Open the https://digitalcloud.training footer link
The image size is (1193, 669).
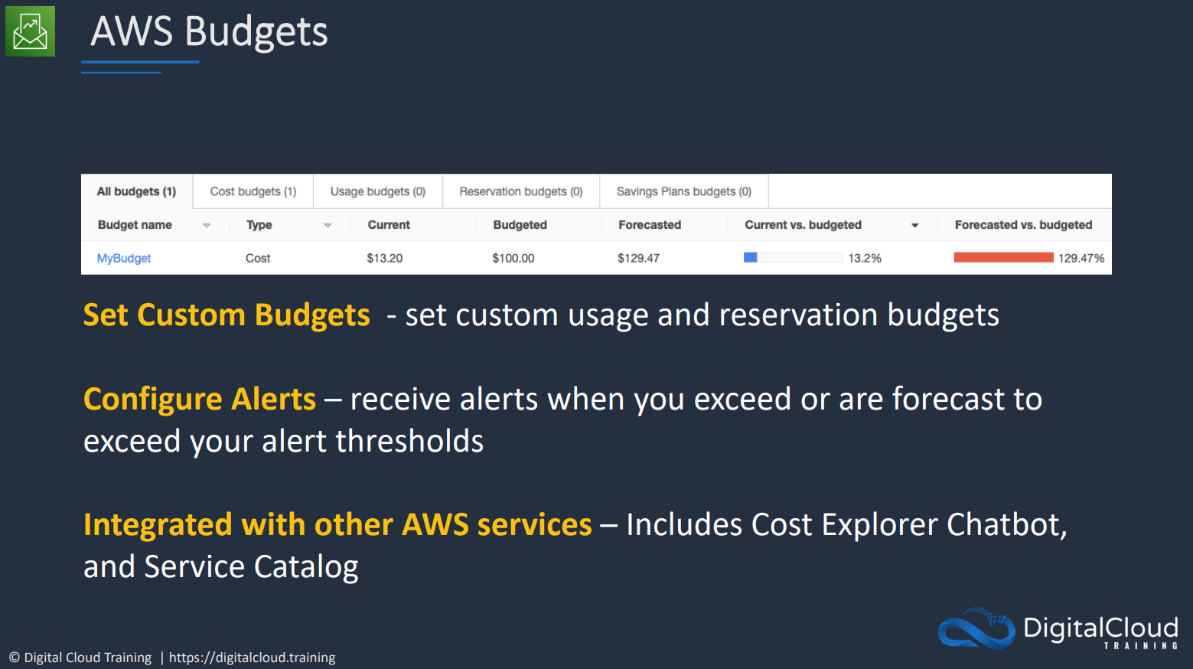pos(252,658)
